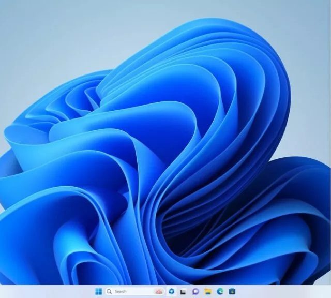This screenshot has width=331, height=298.
Task: Launch the Chat app from taskbar
Action: (x=195, y=291)
